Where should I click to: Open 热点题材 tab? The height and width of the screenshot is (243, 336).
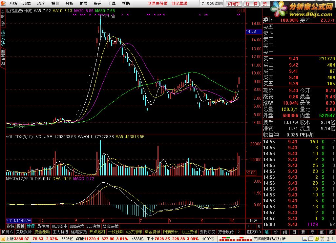click(x=97, y=232)
